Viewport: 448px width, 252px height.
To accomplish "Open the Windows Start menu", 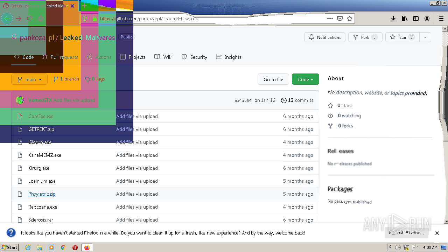I will [x=9, y=247].
